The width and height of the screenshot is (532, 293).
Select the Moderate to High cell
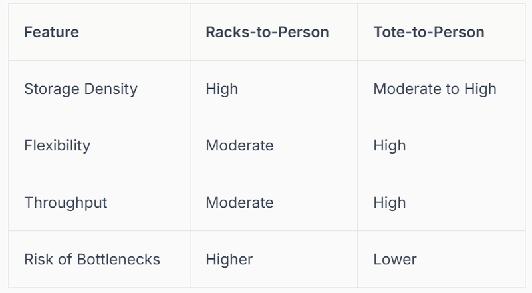[x=434, y=89]
